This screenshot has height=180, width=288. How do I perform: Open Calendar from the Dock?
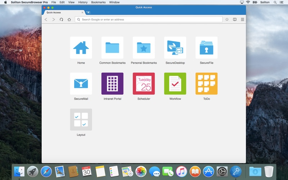(x=87, y=172)
